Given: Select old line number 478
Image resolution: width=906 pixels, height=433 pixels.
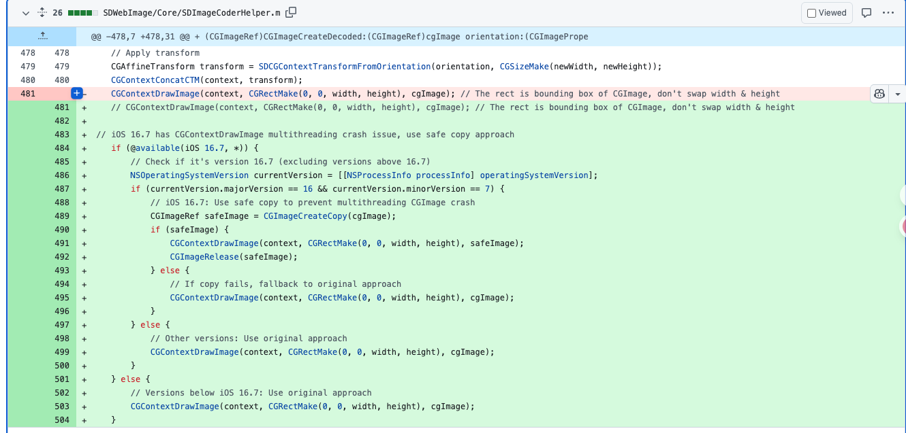Looking at the screenshot, I should [x=28, y=52].
